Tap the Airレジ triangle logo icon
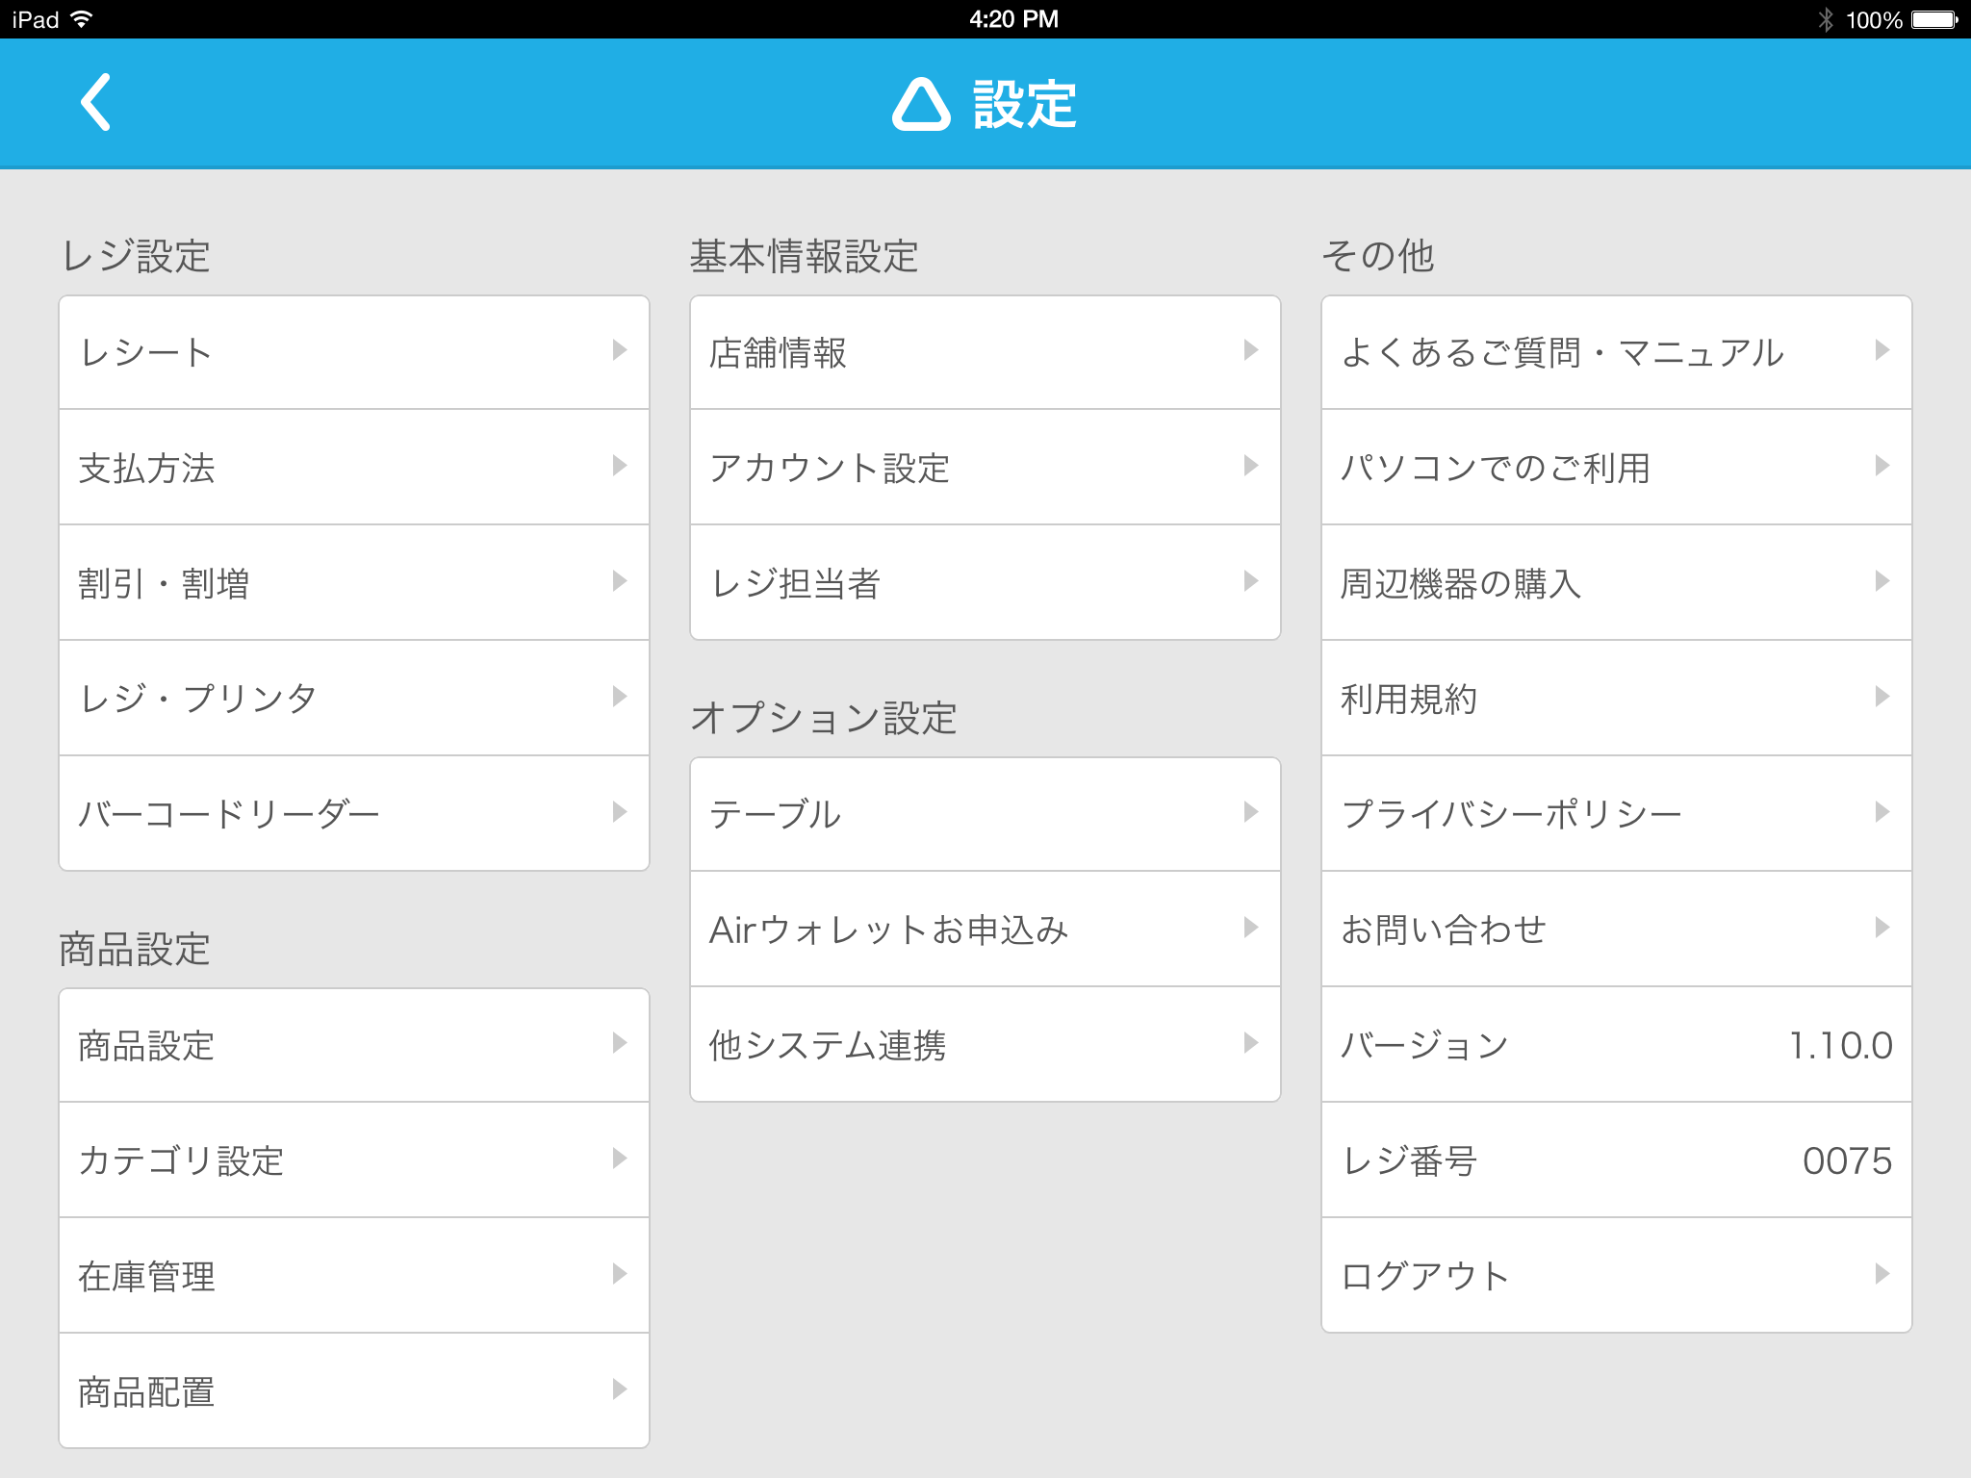 (x=921, y=104)
